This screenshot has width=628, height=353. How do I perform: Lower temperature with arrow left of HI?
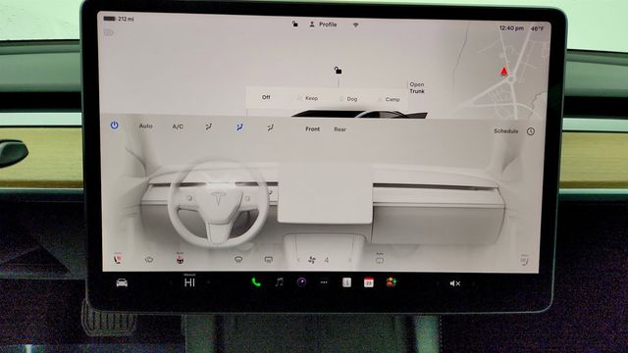171,282
